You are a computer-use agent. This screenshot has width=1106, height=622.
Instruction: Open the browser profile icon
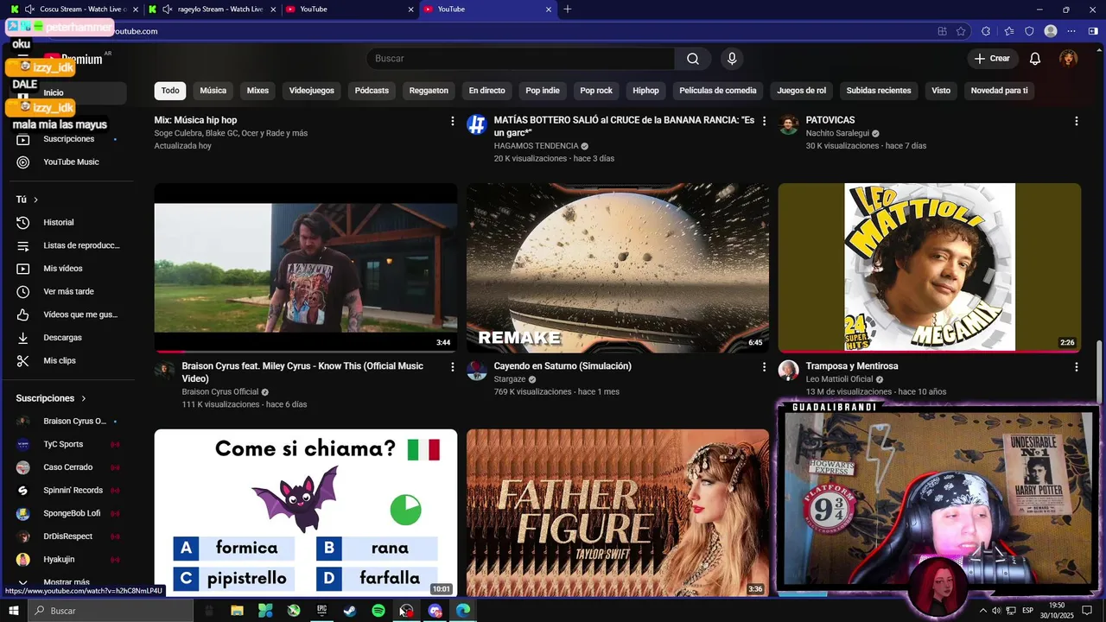click(1051, 31)
